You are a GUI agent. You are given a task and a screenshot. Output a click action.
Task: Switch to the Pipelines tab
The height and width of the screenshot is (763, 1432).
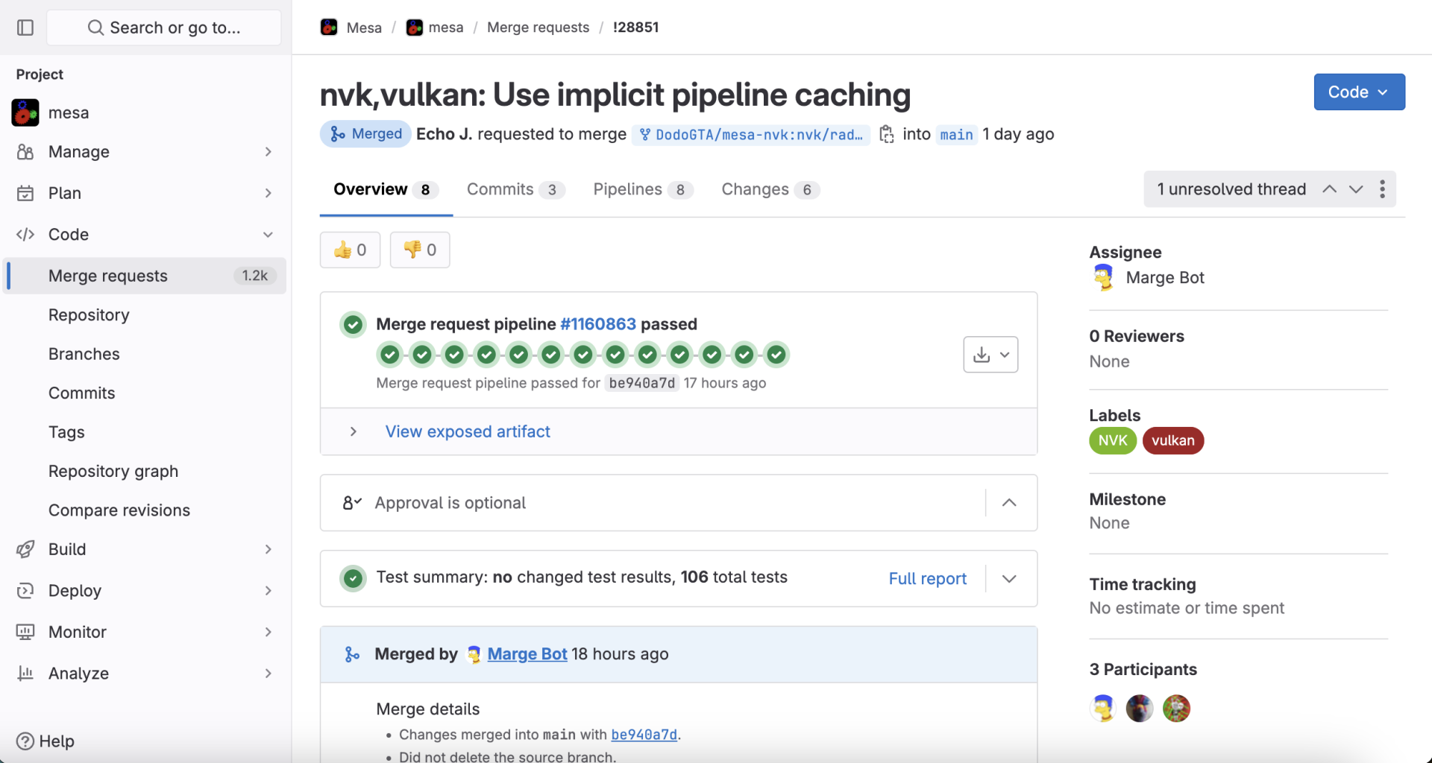pyautogui.click(x=643, y=189)
